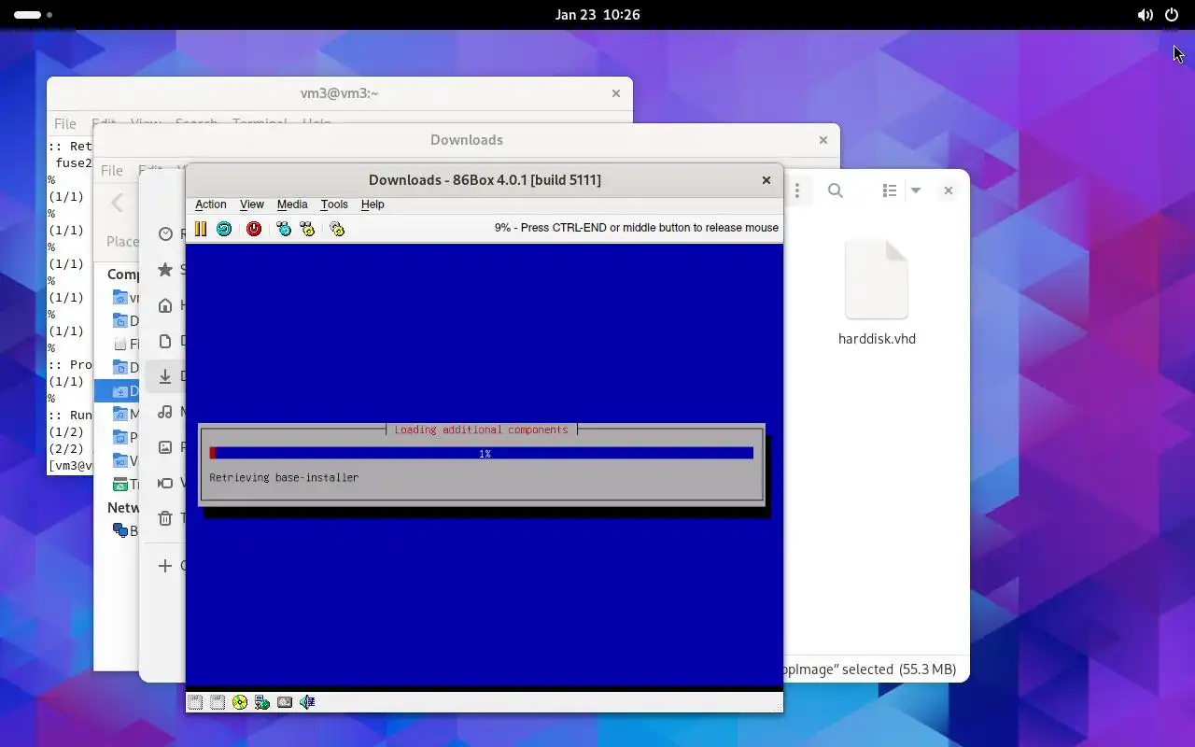The width and height of the screenshot is (1195, 747).
Task: Click the installer progress bar showing 1%
Action: [x=482, y=453]
